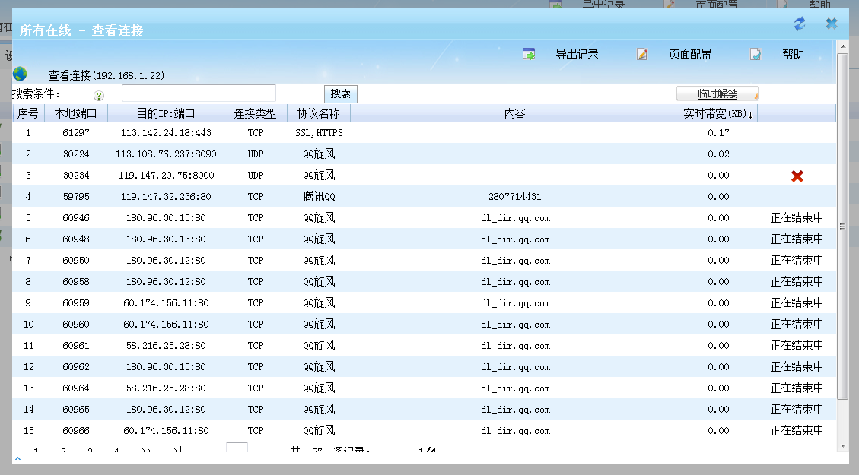Click the page configuration pencil icon
Screen dimensions: 859x475
point(642,54)
